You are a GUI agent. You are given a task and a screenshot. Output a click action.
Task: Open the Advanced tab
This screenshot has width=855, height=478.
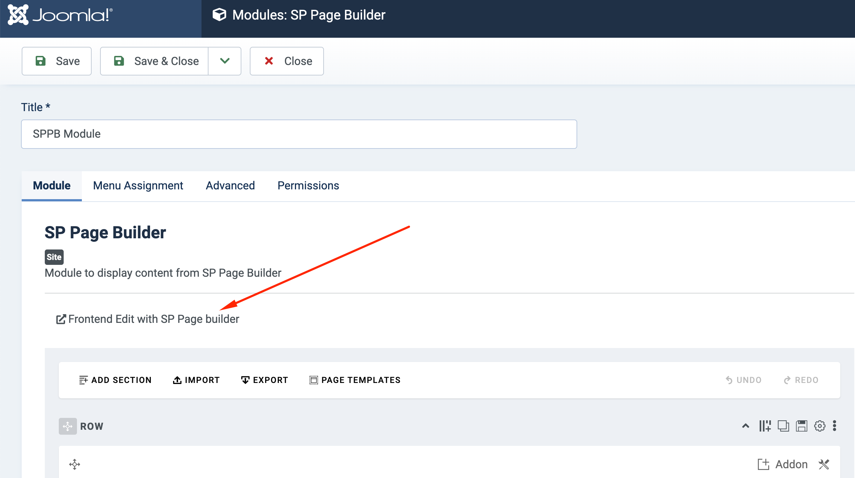(230, 186)
